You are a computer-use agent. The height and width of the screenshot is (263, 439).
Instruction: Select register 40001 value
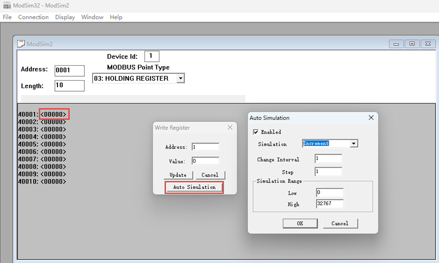pos(53,114)
